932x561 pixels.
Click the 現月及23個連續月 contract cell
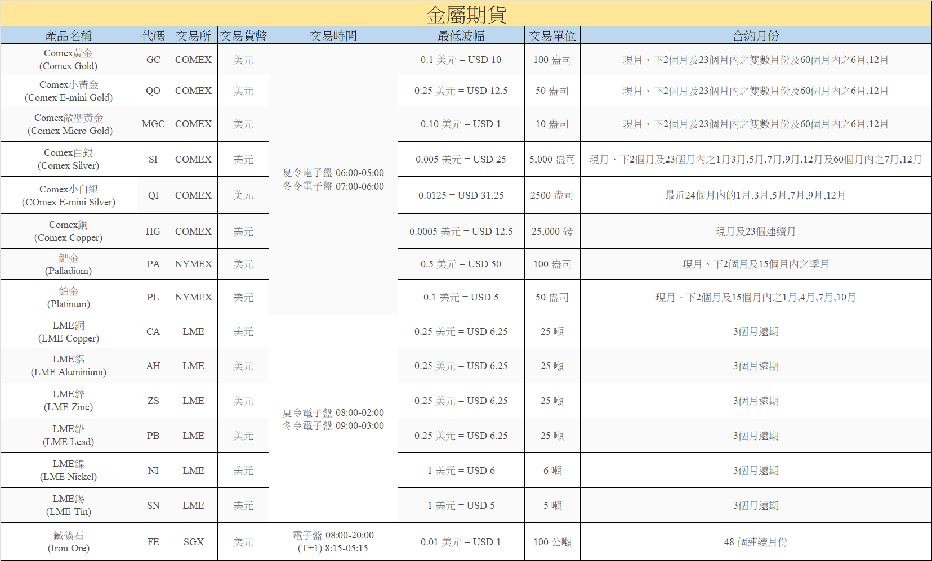coord(756,231)
